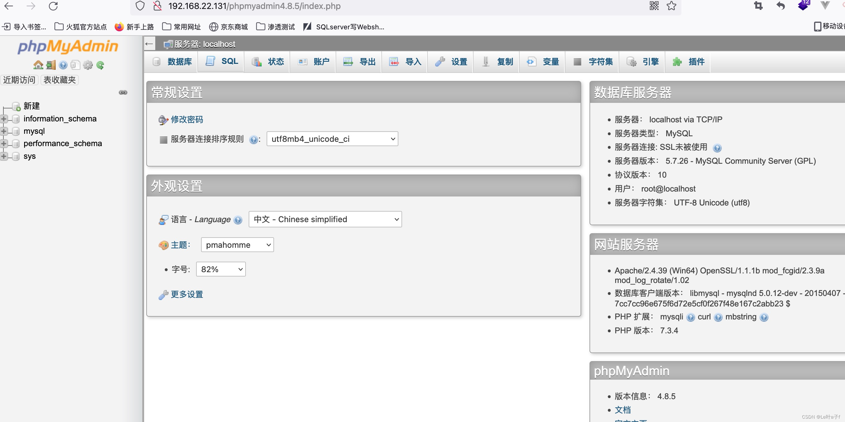Bookmark this page with the star icon
Screen dimensions: 845x422
point(671,6)
